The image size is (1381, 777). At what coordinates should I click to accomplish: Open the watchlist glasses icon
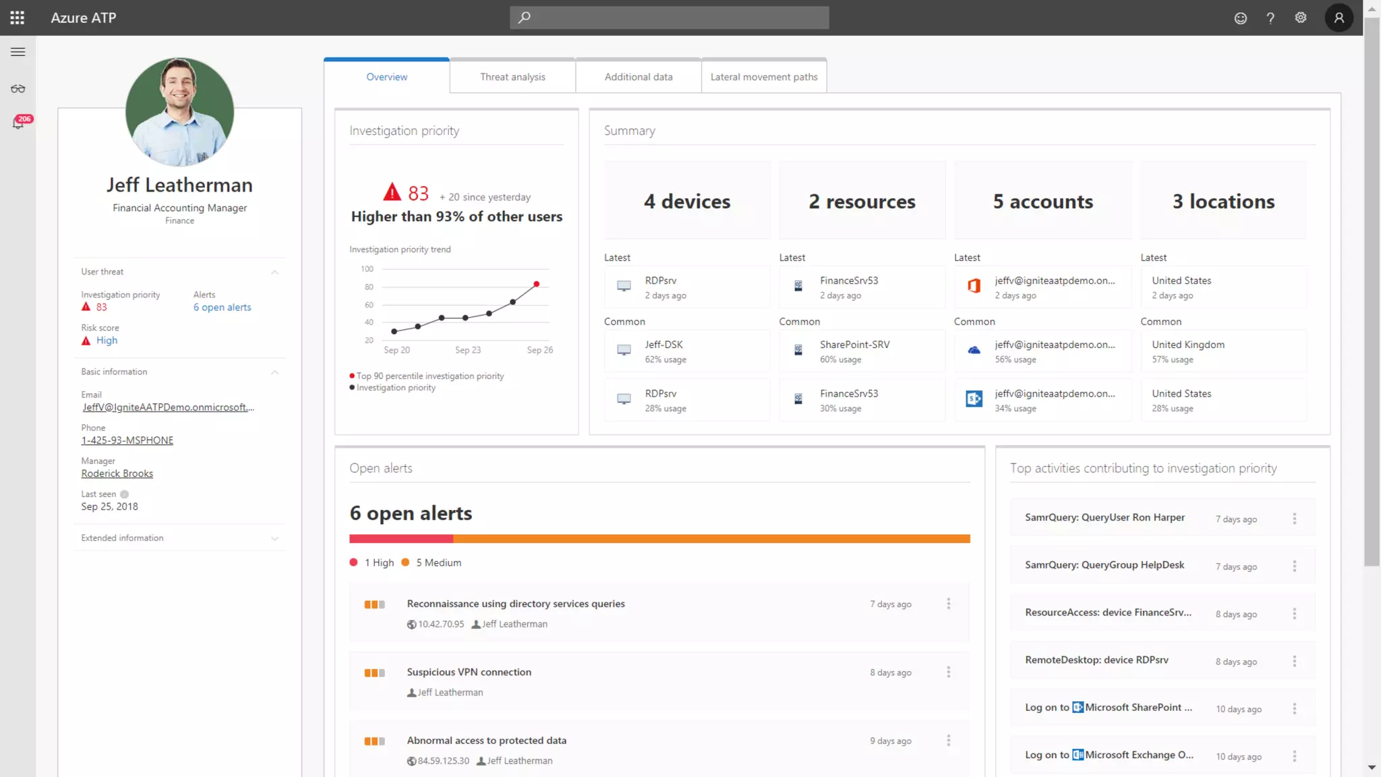[18, 88]
